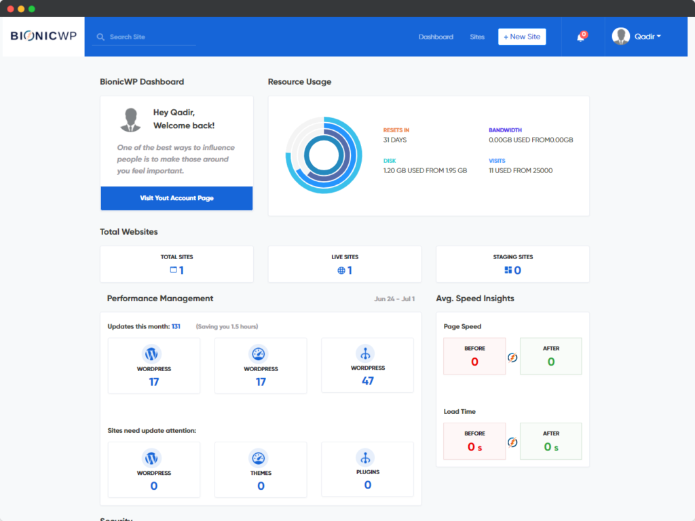Click the + New Site button

[522, 37]
